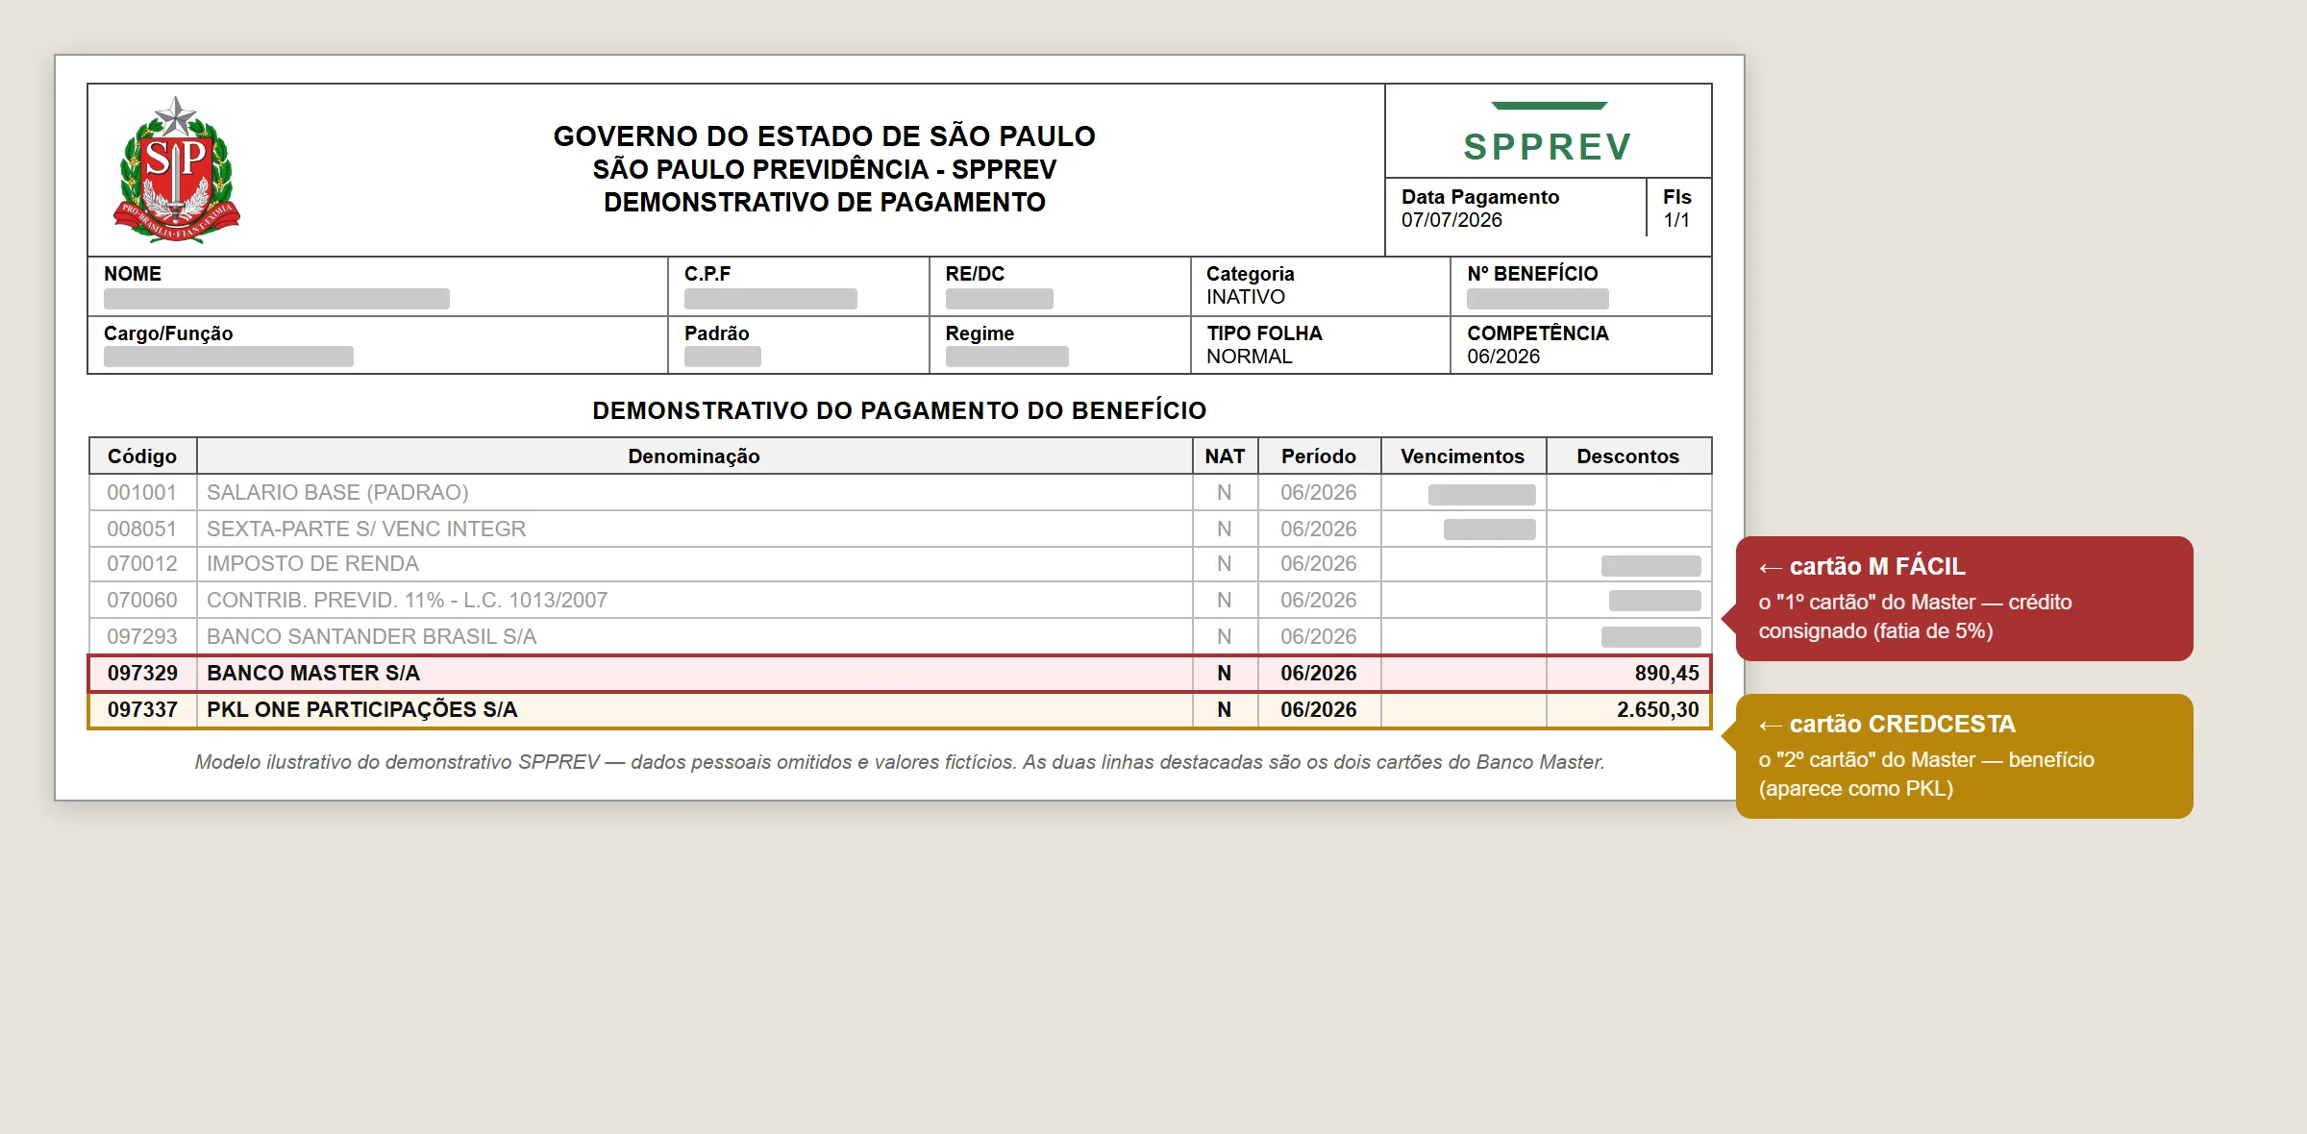The width and height of the screenshot is (2307, 1134).
Task: Click the NAT cell of PKL ONE row
Action: [1225, 710]
